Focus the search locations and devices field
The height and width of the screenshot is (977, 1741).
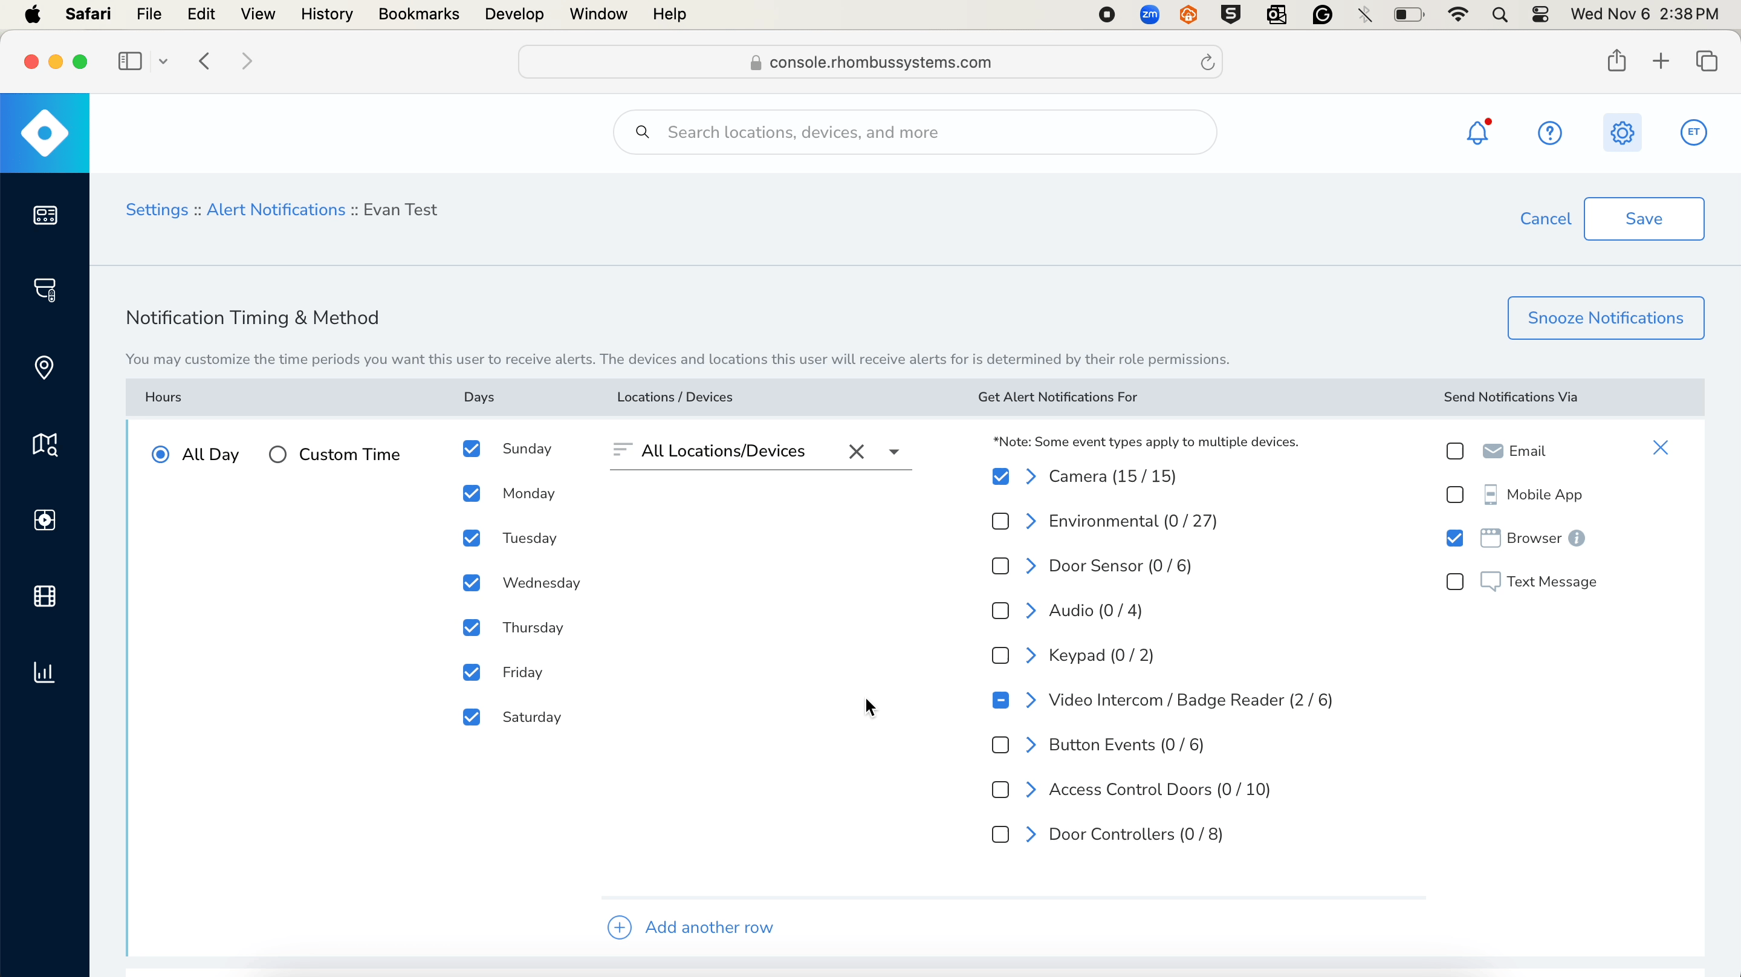(x=915, y=132)
